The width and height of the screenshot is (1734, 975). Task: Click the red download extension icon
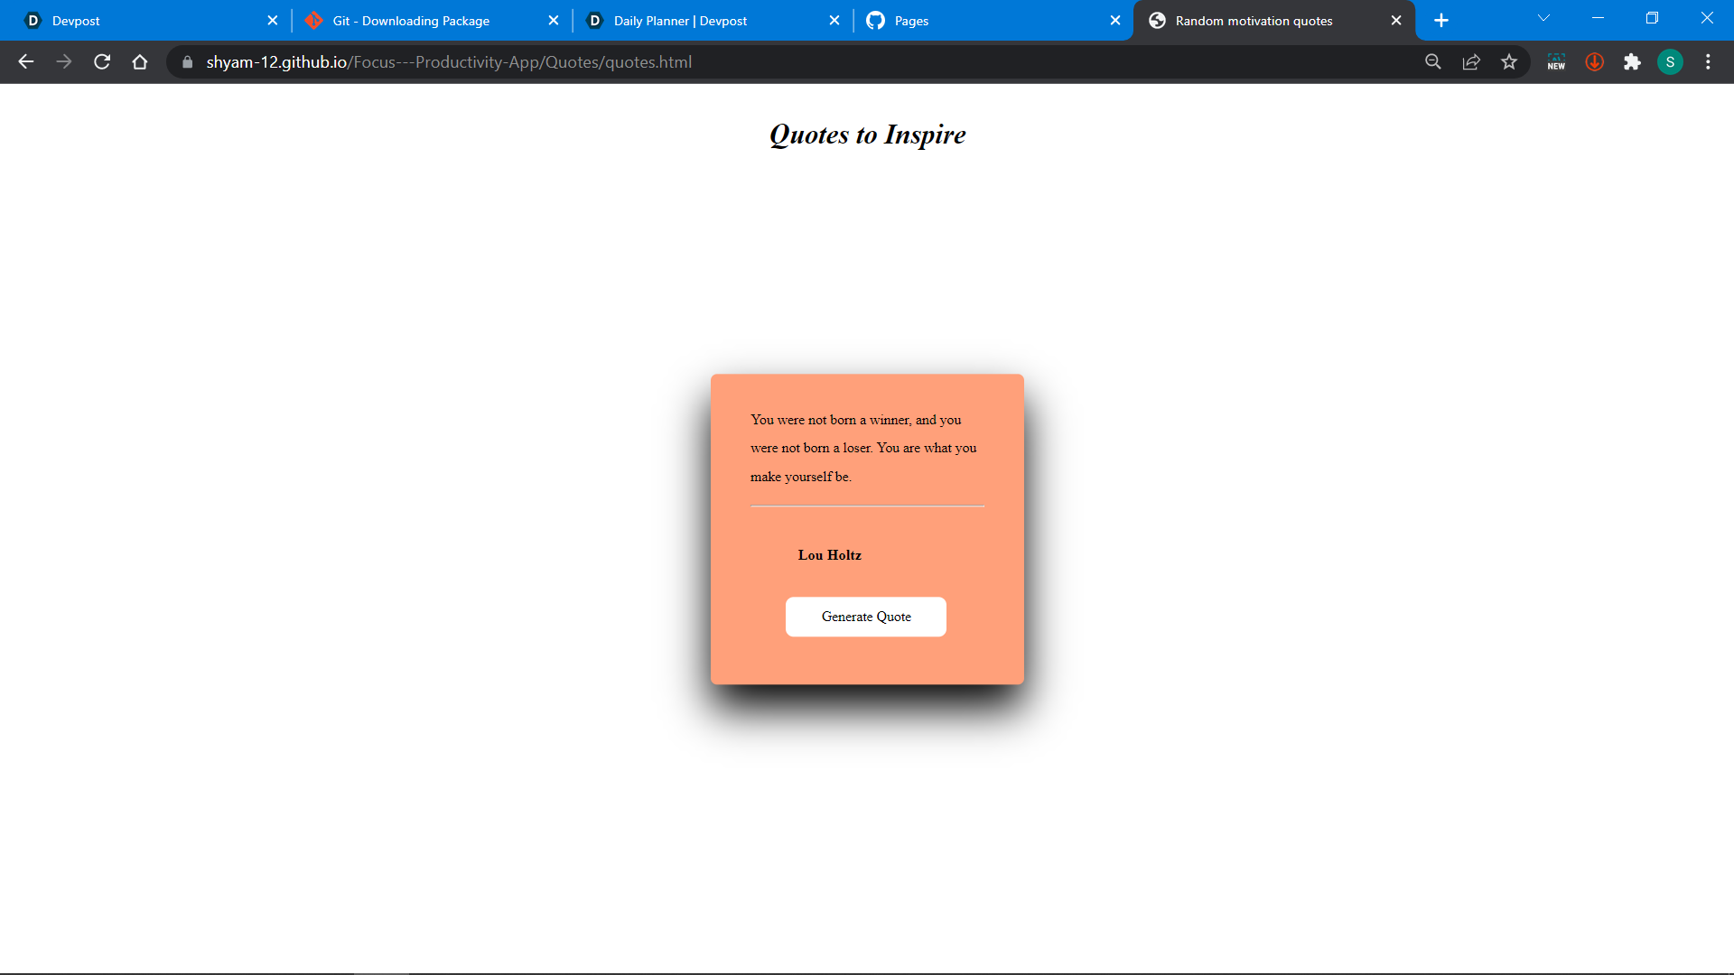[1594, 61]
